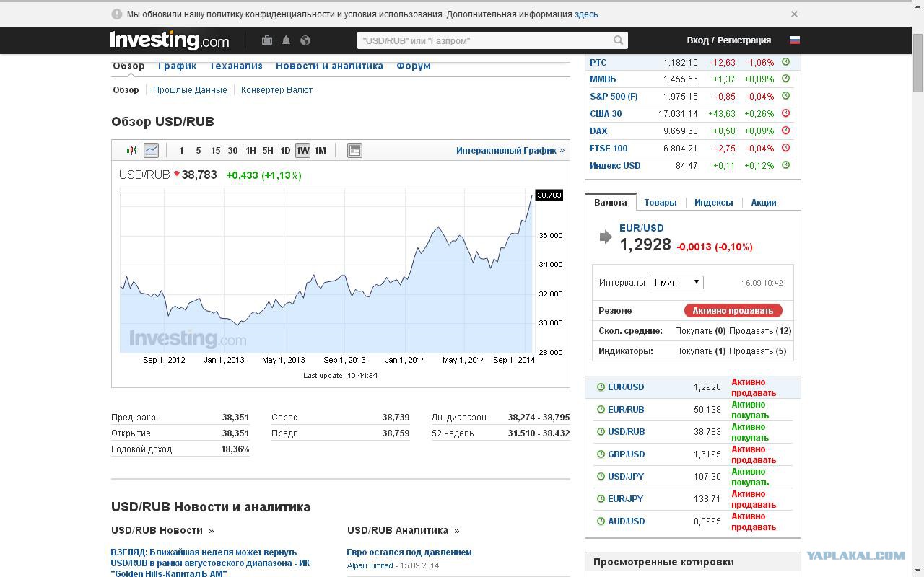Screen dimensions: 924x577
Task: Click red clock icon in FTSE 100 row
Action: pos(786,148)
